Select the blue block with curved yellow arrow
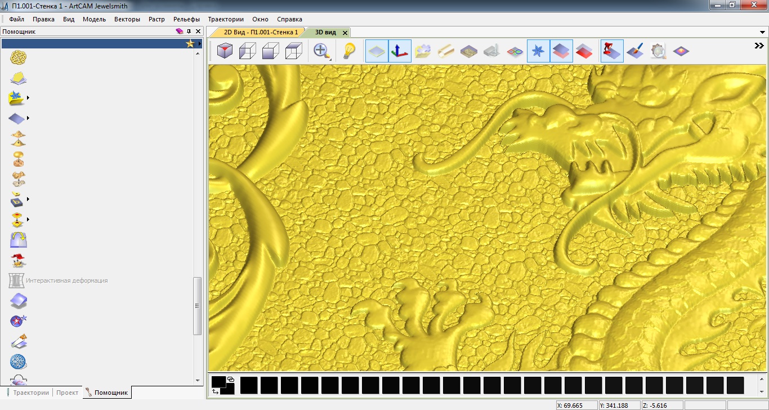Viewport: 769px width, 410px height. point(19,240)
